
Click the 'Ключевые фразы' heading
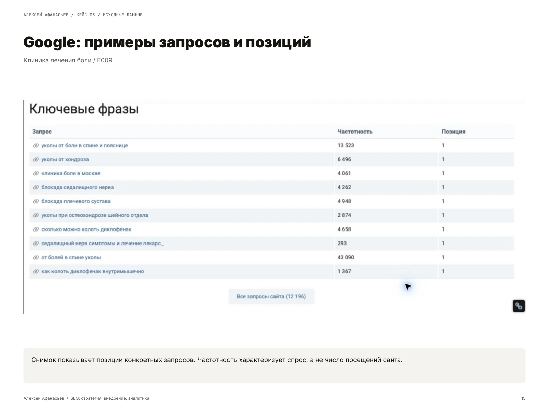(x=84, y=109)
